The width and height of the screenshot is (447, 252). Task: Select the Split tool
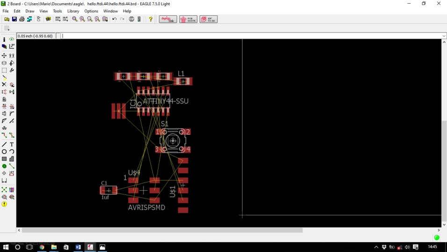pos(4,121)
